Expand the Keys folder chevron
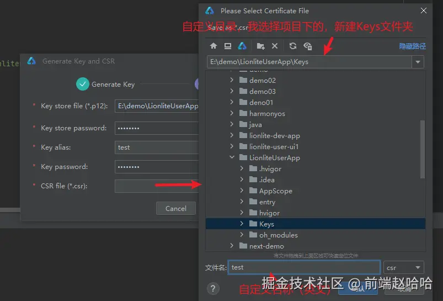Image resolution: width=443 pixels, height=301 pixels. (x=242, y=224)
